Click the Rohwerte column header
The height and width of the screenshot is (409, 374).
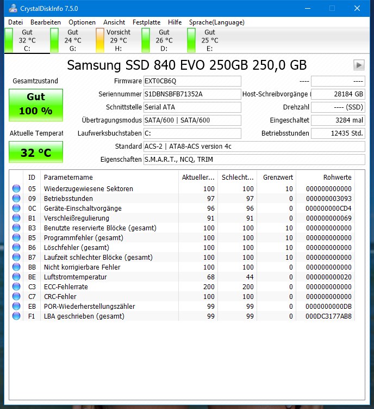336,177
